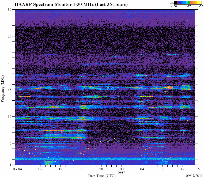Click the '-55' legend value
Screen dimensions: 204x178
point(201,6)
